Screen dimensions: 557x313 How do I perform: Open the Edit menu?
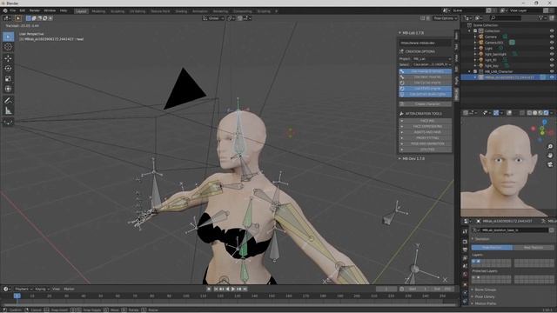[23, 10]
